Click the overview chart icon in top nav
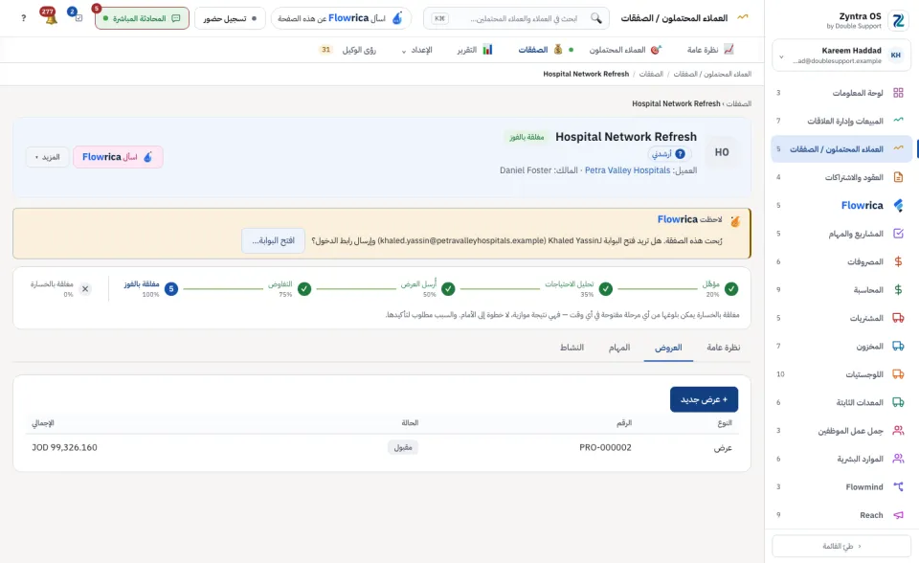Viewport: 919px width, 563px height. pyautogui.click(x=728, y=49)
